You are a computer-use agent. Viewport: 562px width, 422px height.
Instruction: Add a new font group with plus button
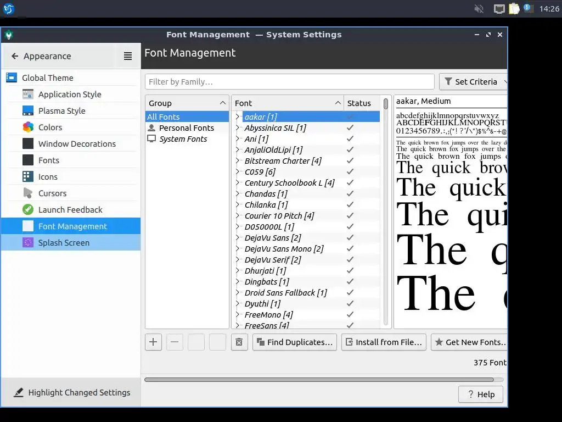click(154, 342)
